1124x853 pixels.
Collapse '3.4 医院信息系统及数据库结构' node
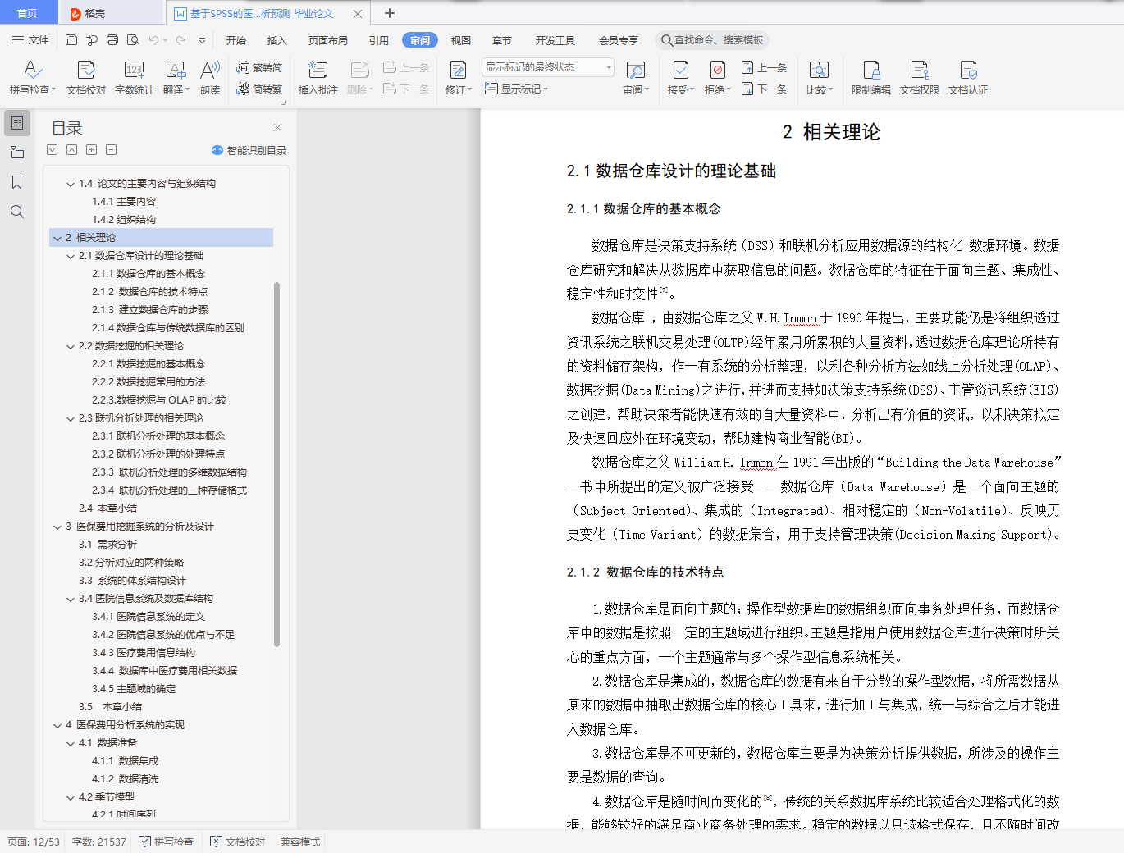point(71,599)
